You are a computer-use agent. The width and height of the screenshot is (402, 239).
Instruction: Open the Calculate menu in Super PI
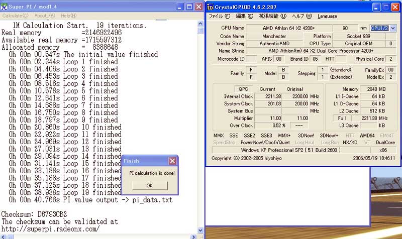[x=16, y=16]
